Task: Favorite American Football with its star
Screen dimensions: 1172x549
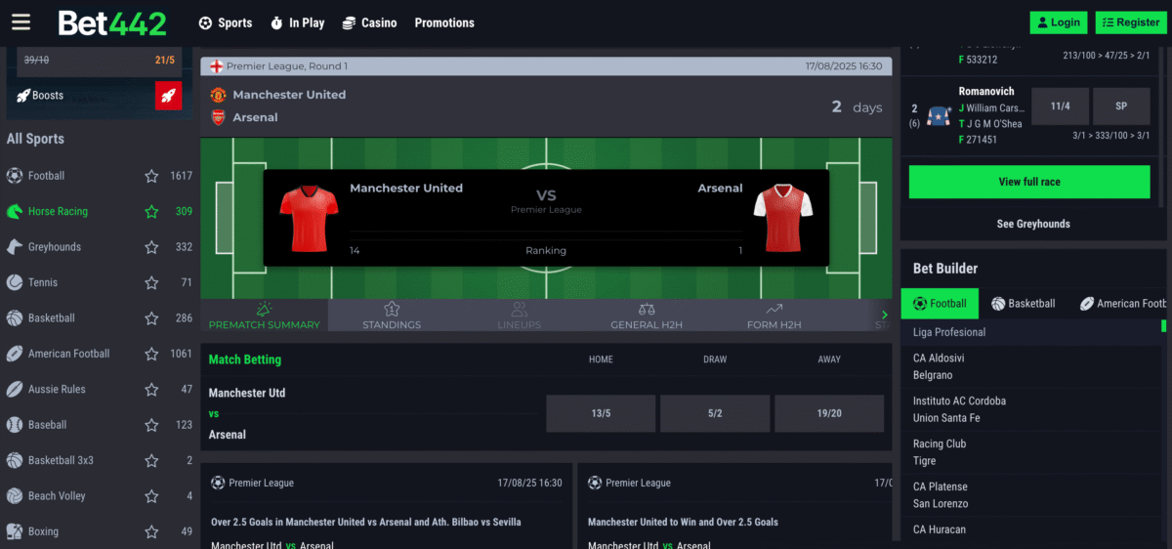Action: click(151, 354)
